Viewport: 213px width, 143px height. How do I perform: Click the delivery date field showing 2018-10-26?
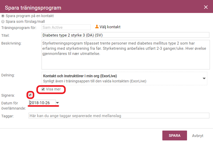(42, 103)
